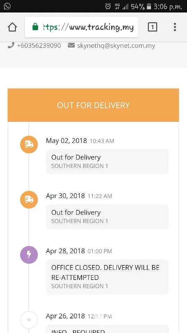Tap the phone handset icon
This screenshot has height=333, width=187.
[x=11, y=45]
